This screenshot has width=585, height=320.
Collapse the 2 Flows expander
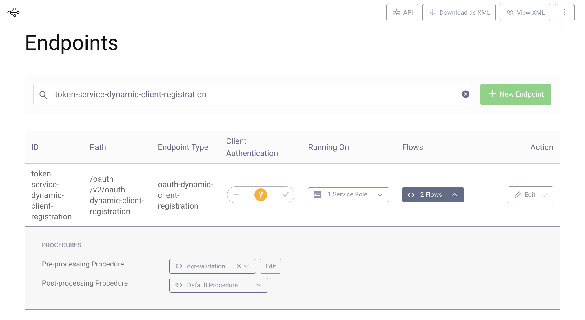(x=433, y=195)
